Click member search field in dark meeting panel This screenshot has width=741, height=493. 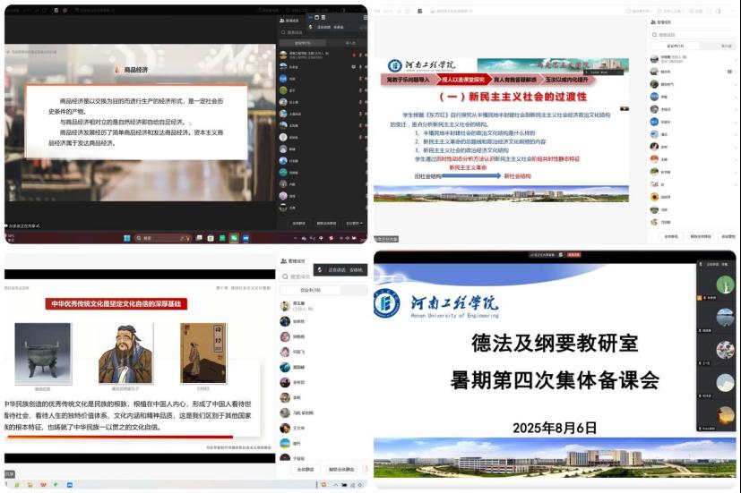pos(322,32)
